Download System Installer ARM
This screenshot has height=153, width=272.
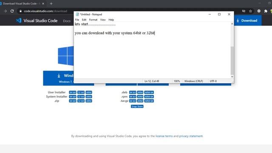point(89,96)
